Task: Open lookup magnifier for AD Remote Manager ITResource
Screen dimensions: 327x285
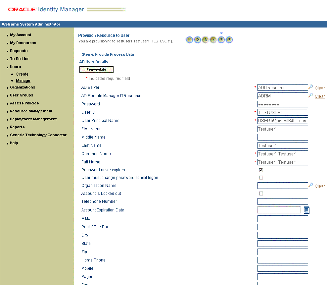Action: point(310,95)
